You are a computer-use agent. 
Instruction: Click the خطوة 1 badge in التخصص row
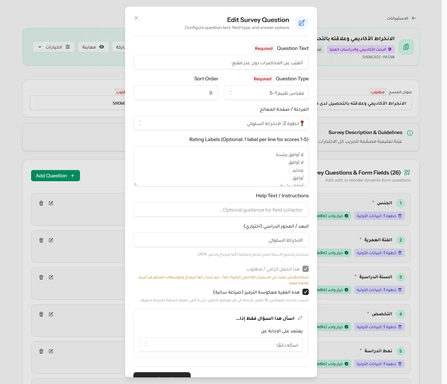point(379,327)
